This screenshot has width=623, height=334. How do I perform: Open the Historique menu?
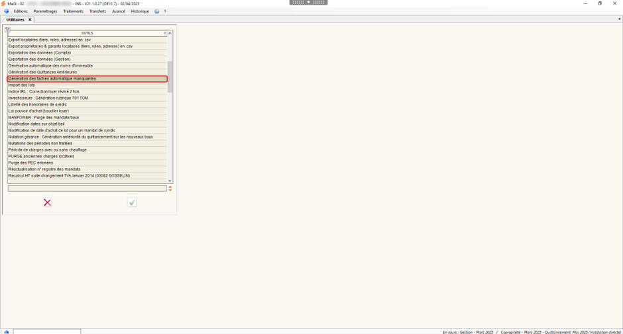(140, 11)
